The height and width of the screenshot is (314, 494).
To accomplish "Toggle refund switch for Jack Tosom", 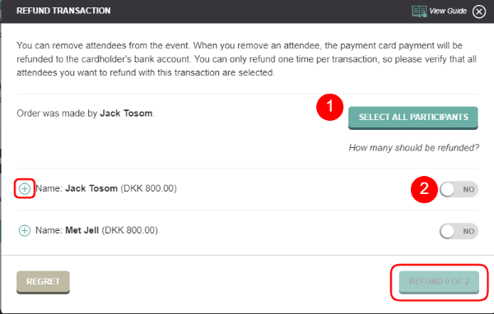I will point(459,189).
